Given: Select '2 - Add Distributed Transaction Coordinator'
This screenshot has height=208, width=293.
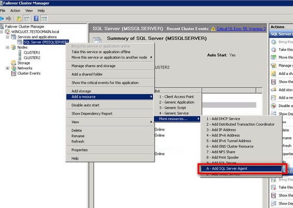Looking at the screenshot, I should point(241,124).
